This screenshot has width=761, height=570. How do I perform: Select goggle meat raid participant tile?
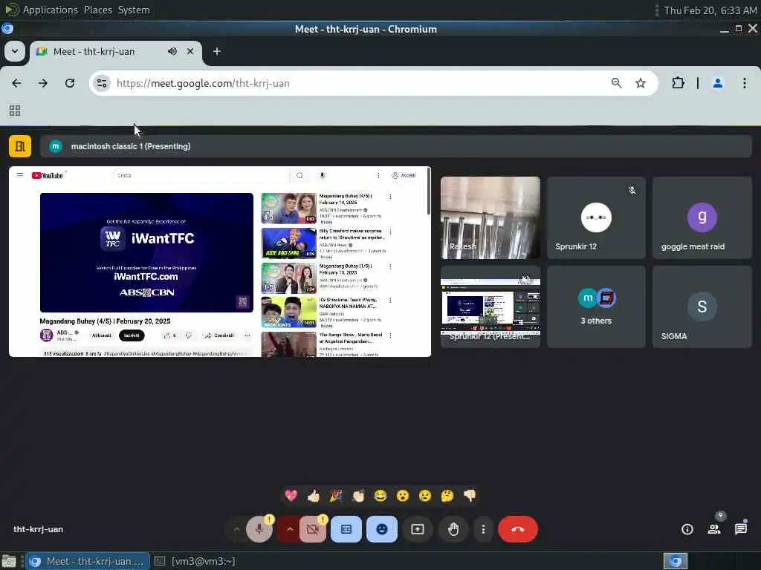(702, 217)
